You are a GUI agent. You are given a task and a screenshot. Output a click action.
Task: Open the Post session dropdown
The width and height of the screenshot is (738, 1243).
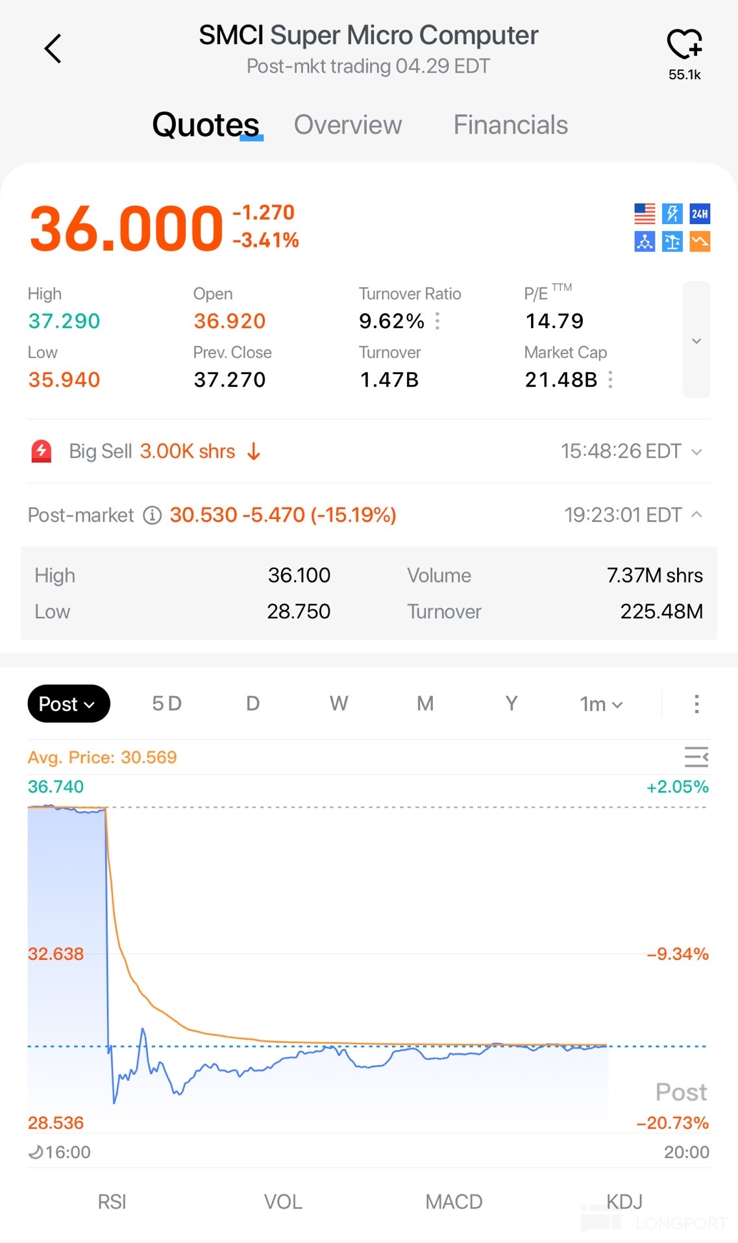point(68,704)
